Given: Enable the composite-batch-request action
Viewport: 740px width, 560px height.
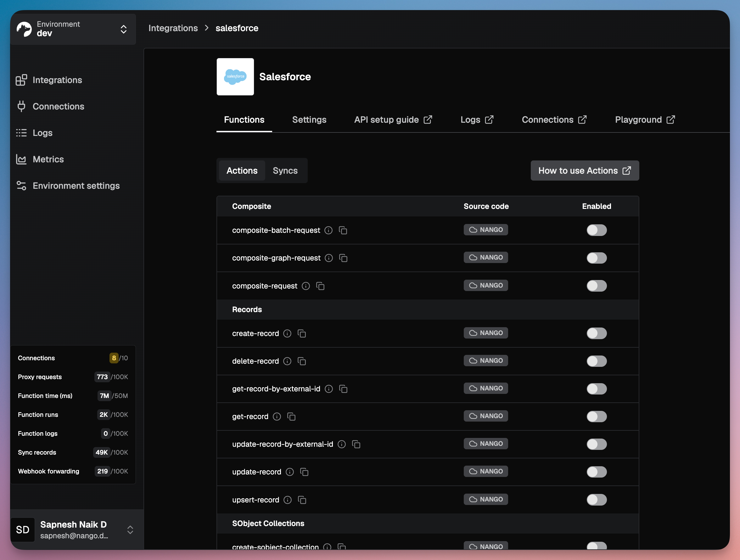Looking at the screenshot, I should coord(597,230).
